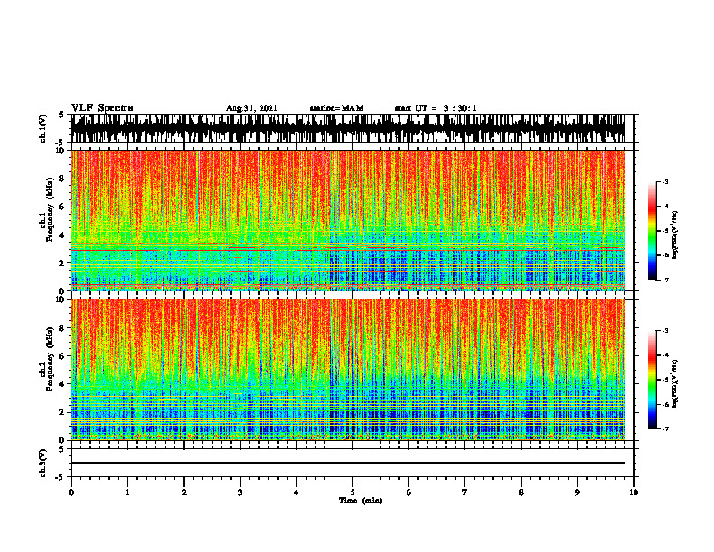
Task: Click the ch.1 color bar log(PSD) label
Action: (x=675, y=235)
